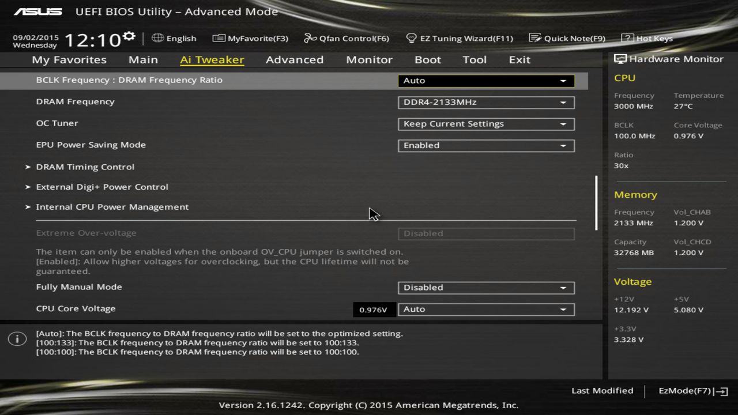Screen dimensions: 738x415
Task: Select EPU Power Saving Mode label
Action: pos(91,145)
